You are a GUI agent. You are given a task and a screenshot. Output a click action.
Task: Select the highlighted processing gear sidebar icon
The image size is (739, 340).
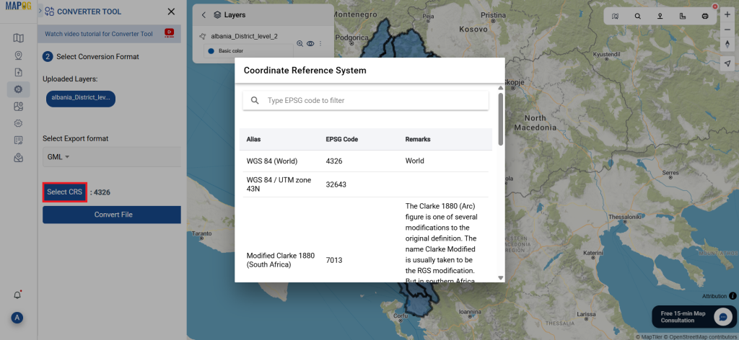(18, 89)
